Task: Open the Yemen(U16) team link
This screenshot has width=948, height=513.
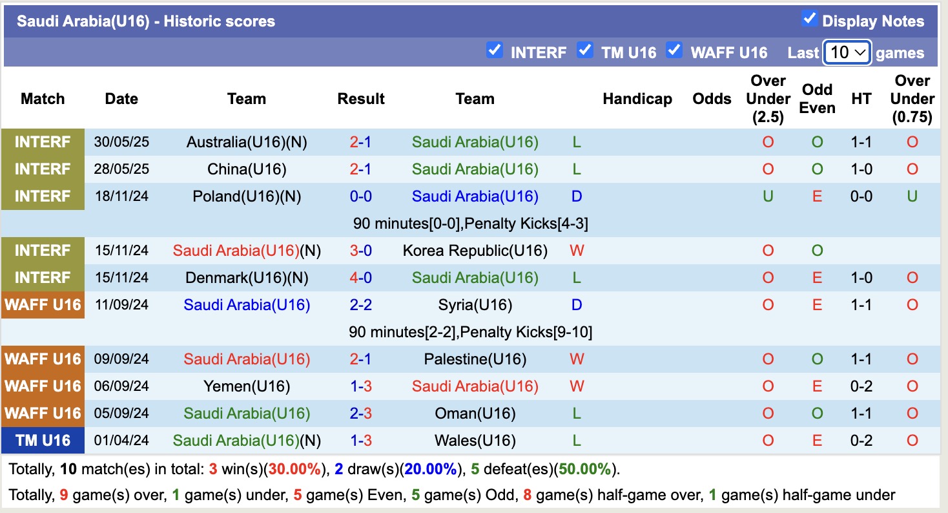Action: point(246,386)
